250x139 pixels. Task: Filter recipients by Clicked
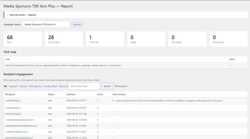point(23,86)
